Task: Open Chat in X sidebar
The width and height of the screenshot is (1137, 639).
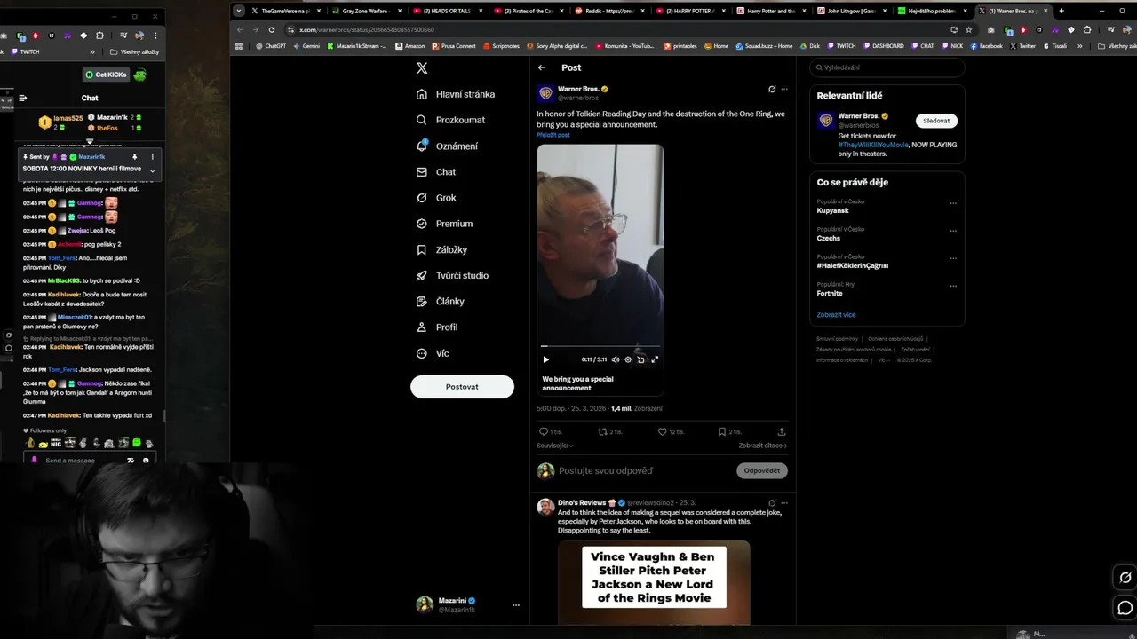Action: click(435, 172)
